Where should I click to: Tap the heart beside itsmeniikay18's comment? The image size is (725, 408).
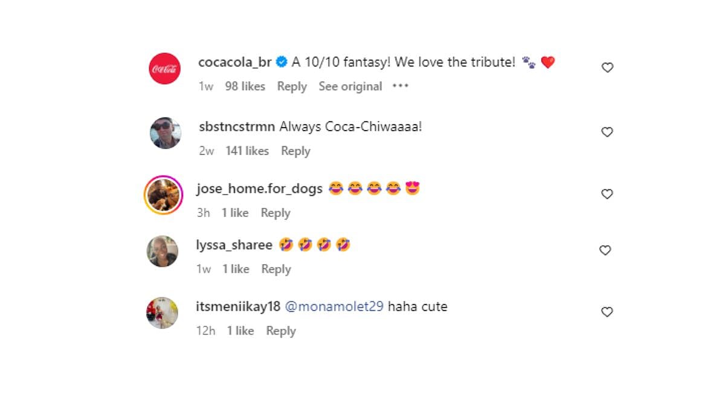[607, 312]
